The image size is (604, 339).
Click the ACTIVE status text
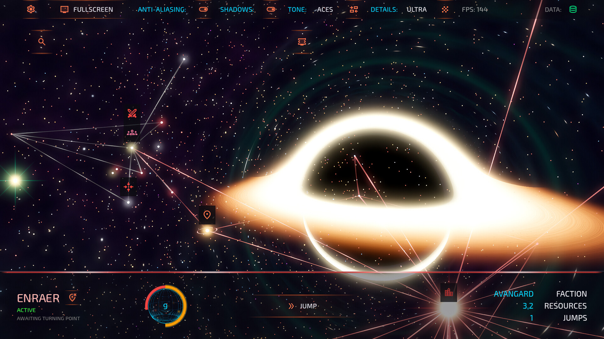tap(26, 310)
